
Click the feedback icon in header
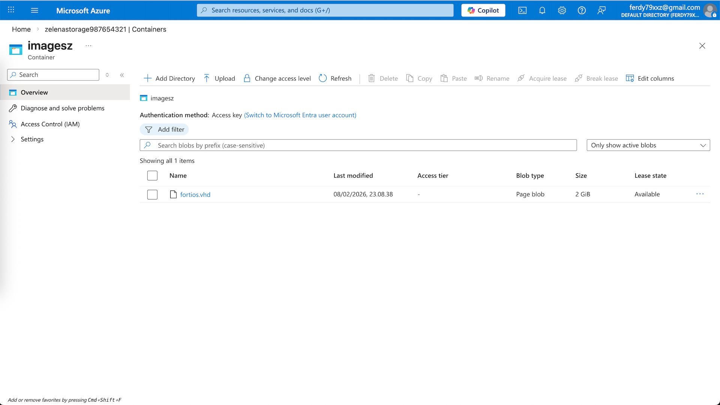point(601,10)
